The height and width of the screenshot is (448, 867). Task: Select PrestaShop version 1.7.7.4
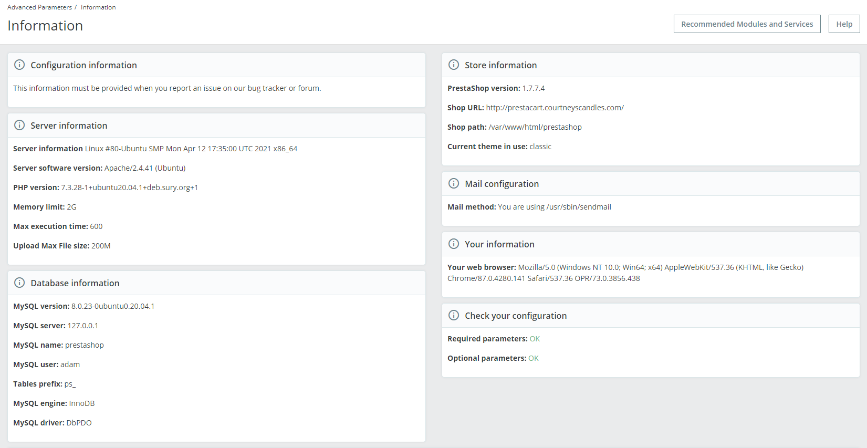click(x=534, y=88)
